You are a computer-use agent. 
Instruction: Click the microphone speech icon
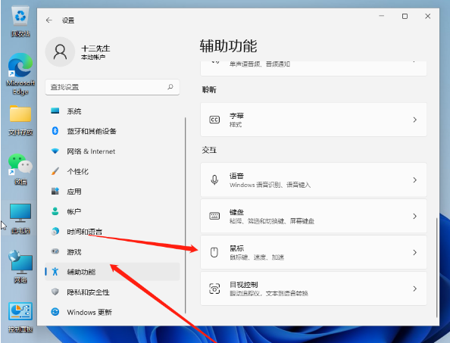tap(214, 180)
